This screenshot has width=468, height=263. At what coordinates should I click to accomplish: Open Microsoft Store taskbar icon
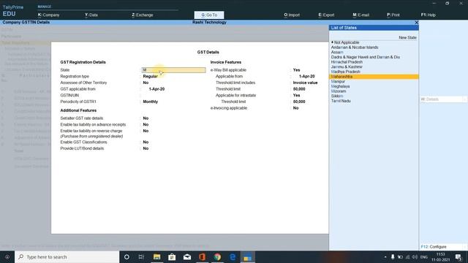(172, 257)
